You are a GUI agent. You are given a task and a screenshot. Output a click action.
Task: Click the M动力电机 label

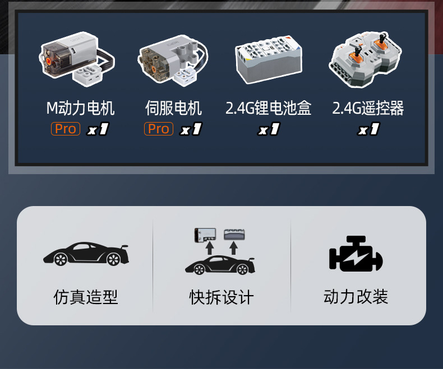[81, 108]
